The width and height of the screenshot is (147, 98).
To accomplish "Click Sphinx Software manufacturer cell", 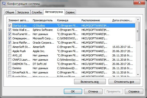I will point(43,30).
